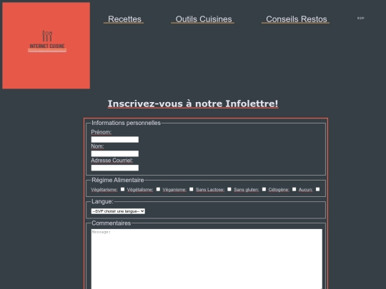Toggle the Sans Lactose checkbox
386x289 pixels.
click(229, 189)
